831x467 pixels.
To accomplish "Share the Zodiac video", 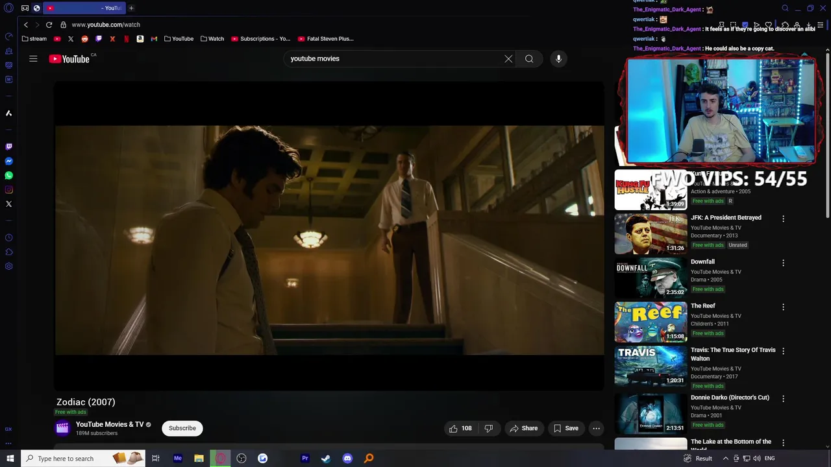I will click(x=524, y=428).
